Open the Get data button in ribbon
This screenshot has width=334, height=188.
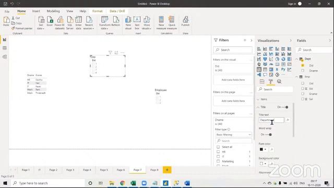41,23
